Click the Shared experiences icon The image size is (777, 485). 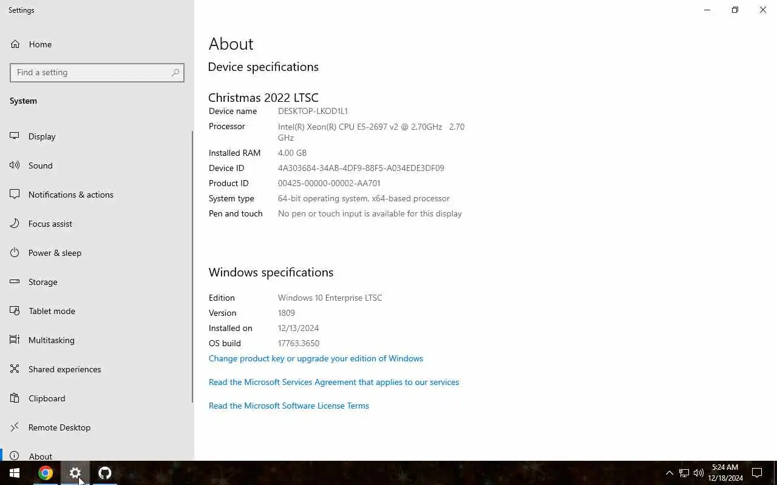[x=15, y=369]
